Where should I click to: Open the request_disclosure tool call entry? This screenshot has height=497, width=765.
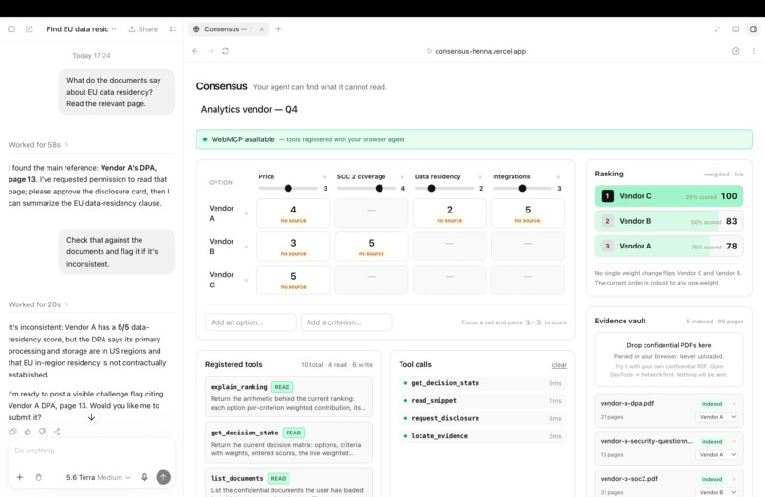482,418
